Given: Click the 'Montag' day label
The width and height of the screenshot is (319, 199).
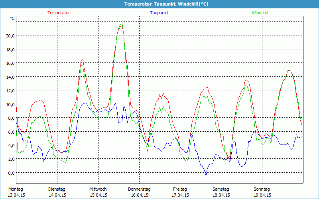Looking at the screenshot, I should 16,189.
